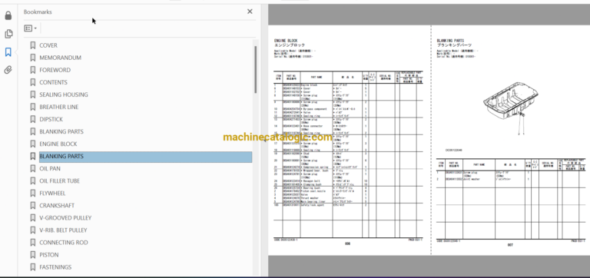Open the CRANKSHAFT bookmark
This screenshot has height=278, width=590.
click(x=57, y=206)
